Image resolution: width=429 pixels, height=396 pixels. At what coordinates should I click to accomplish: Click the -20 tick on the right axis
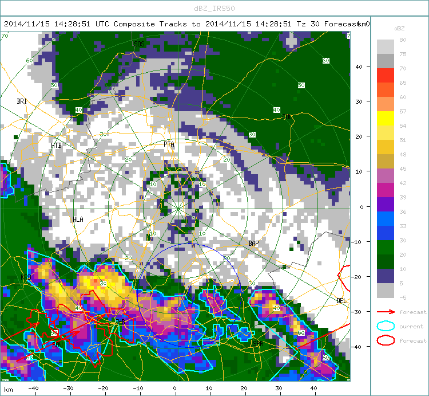[357, 277]
